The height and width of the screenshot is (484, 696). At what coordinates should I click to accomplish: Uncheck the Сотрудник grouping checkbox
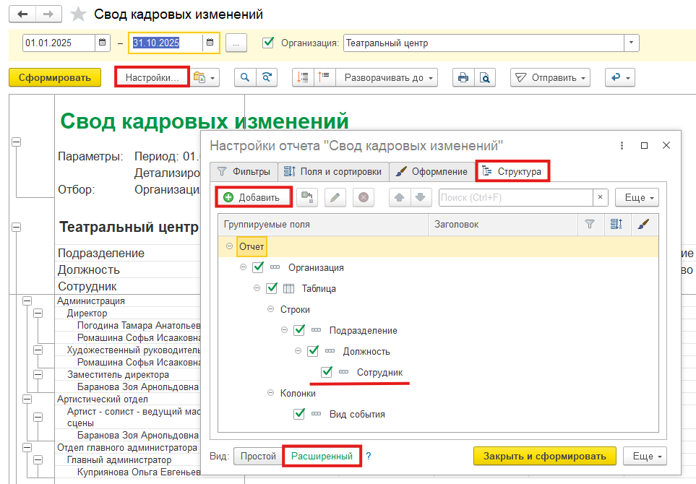click(327, 372)
